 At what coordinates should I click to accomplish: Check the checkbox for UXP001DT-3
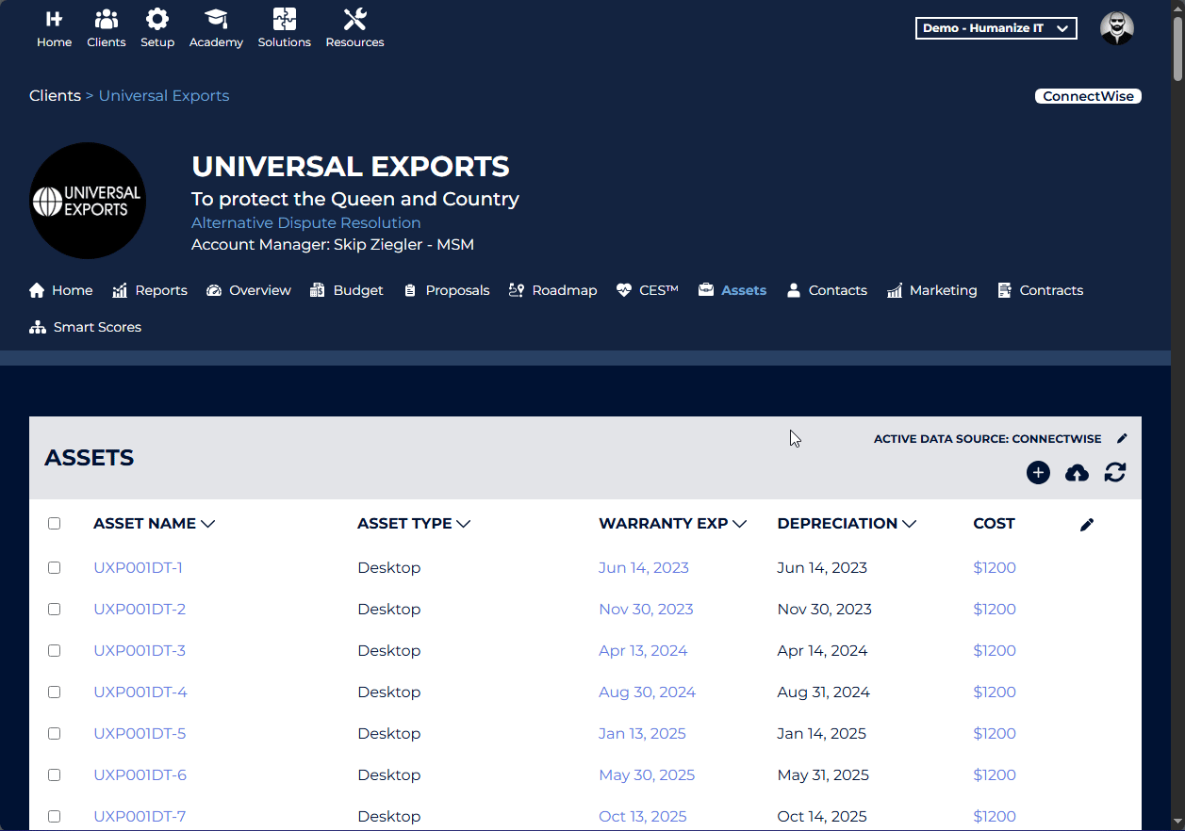click(x=54, y=650)
